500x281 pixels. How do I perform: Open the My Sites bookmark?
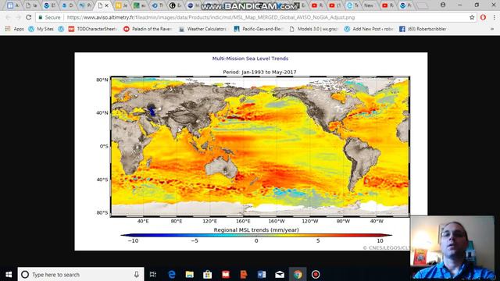tap(41, 29)
